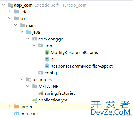Image resolution: width=133 pixels, height=118 pixels.
Task: Collapse the java folder chevron
Action: point(22,32)
